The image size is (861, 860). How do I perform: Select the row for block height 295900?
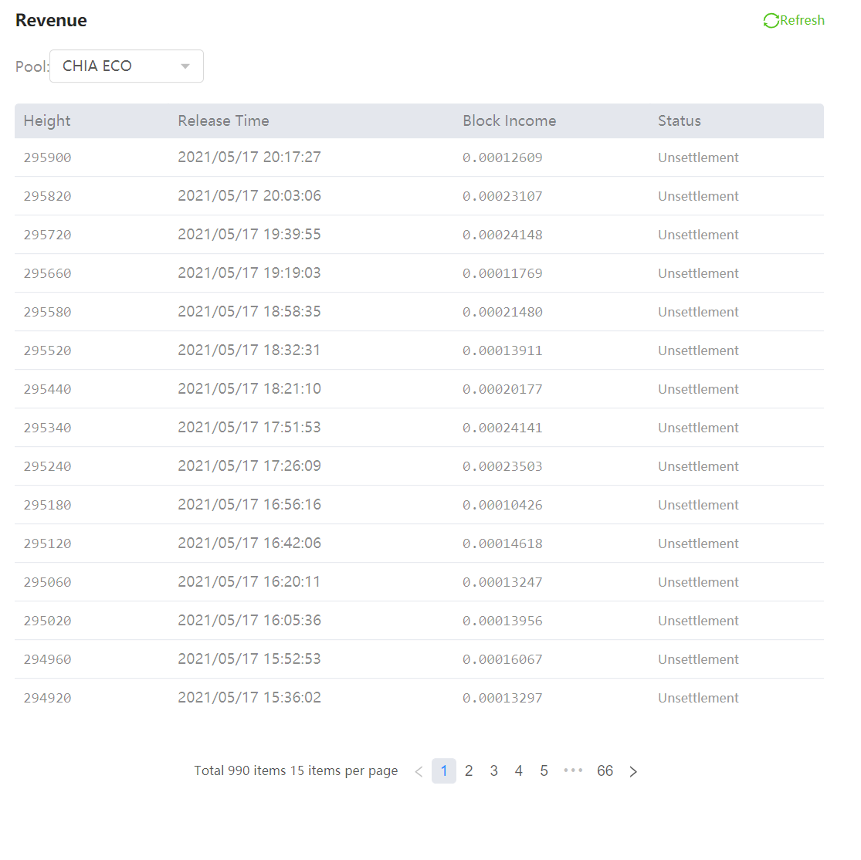tap(48, 157)
